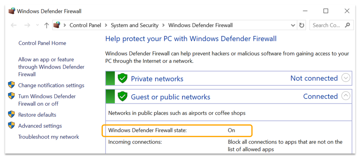Click the Back navigation arrow

click(14, 25)
